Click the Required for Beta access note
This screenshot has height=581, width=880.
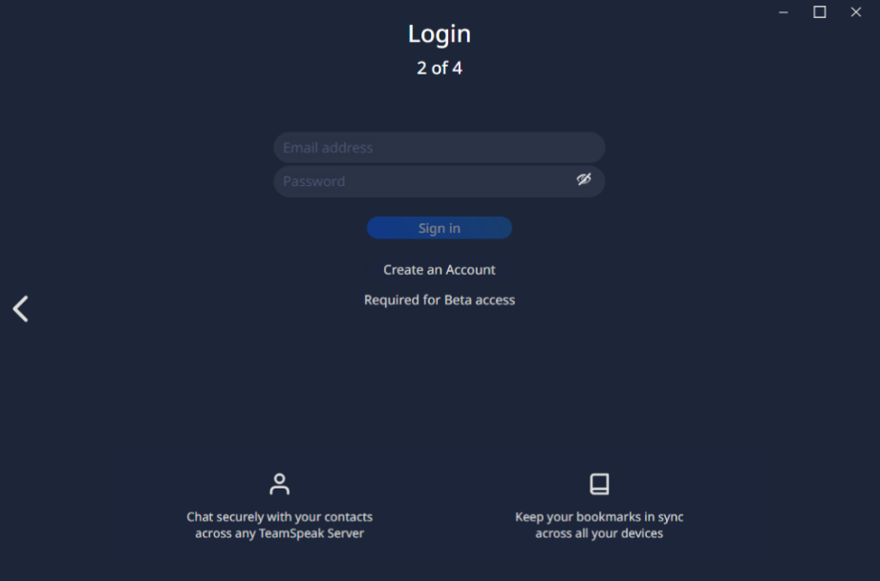[440, 301]
